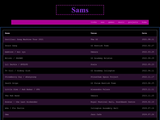The height and width of the screenshot is (120, 160).
Task: Open the projects page
Action: click(133, 22)
